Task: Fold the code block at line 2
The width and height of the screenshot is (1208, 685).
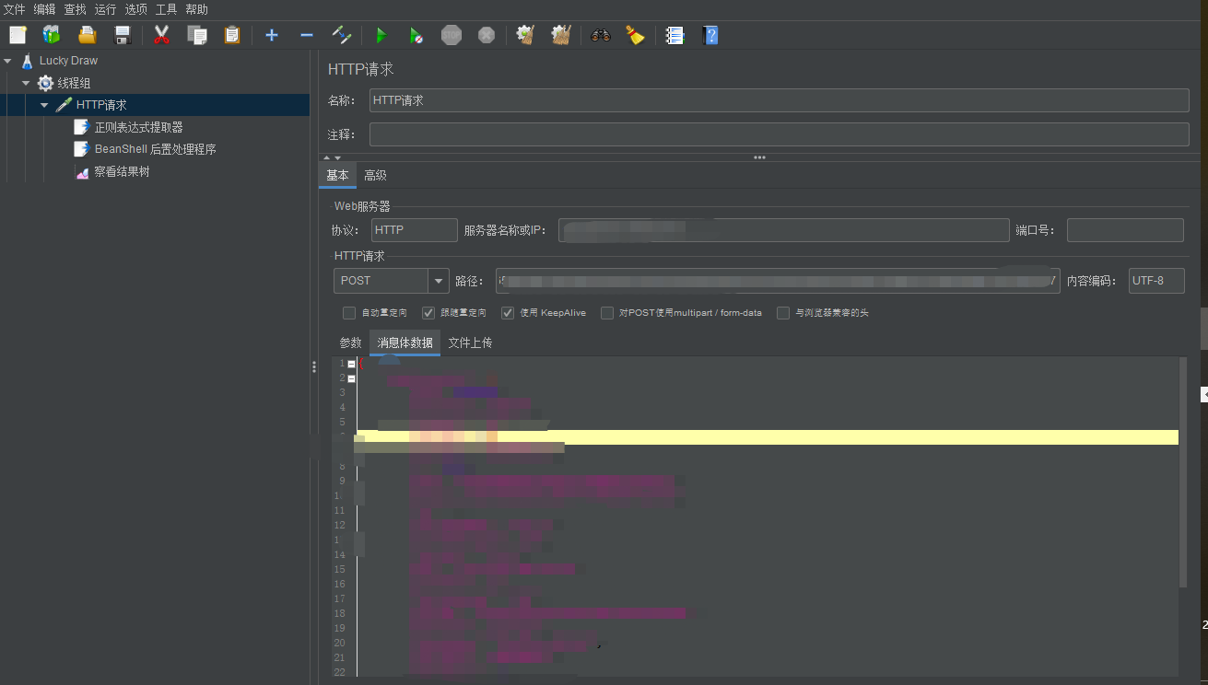Action: [x=352, y=378]
